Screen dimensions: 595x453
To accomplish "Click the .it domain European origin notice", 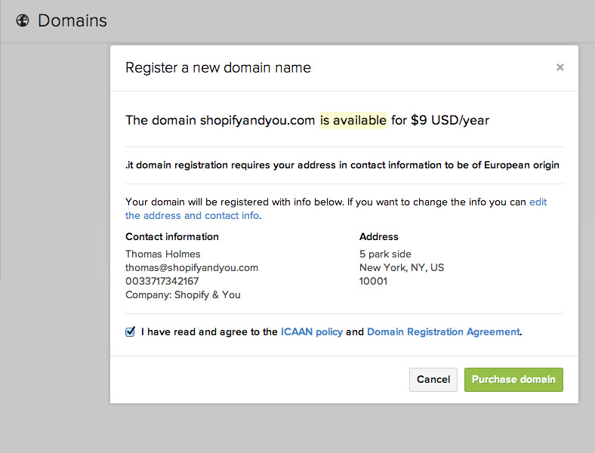I will (342, 165).
